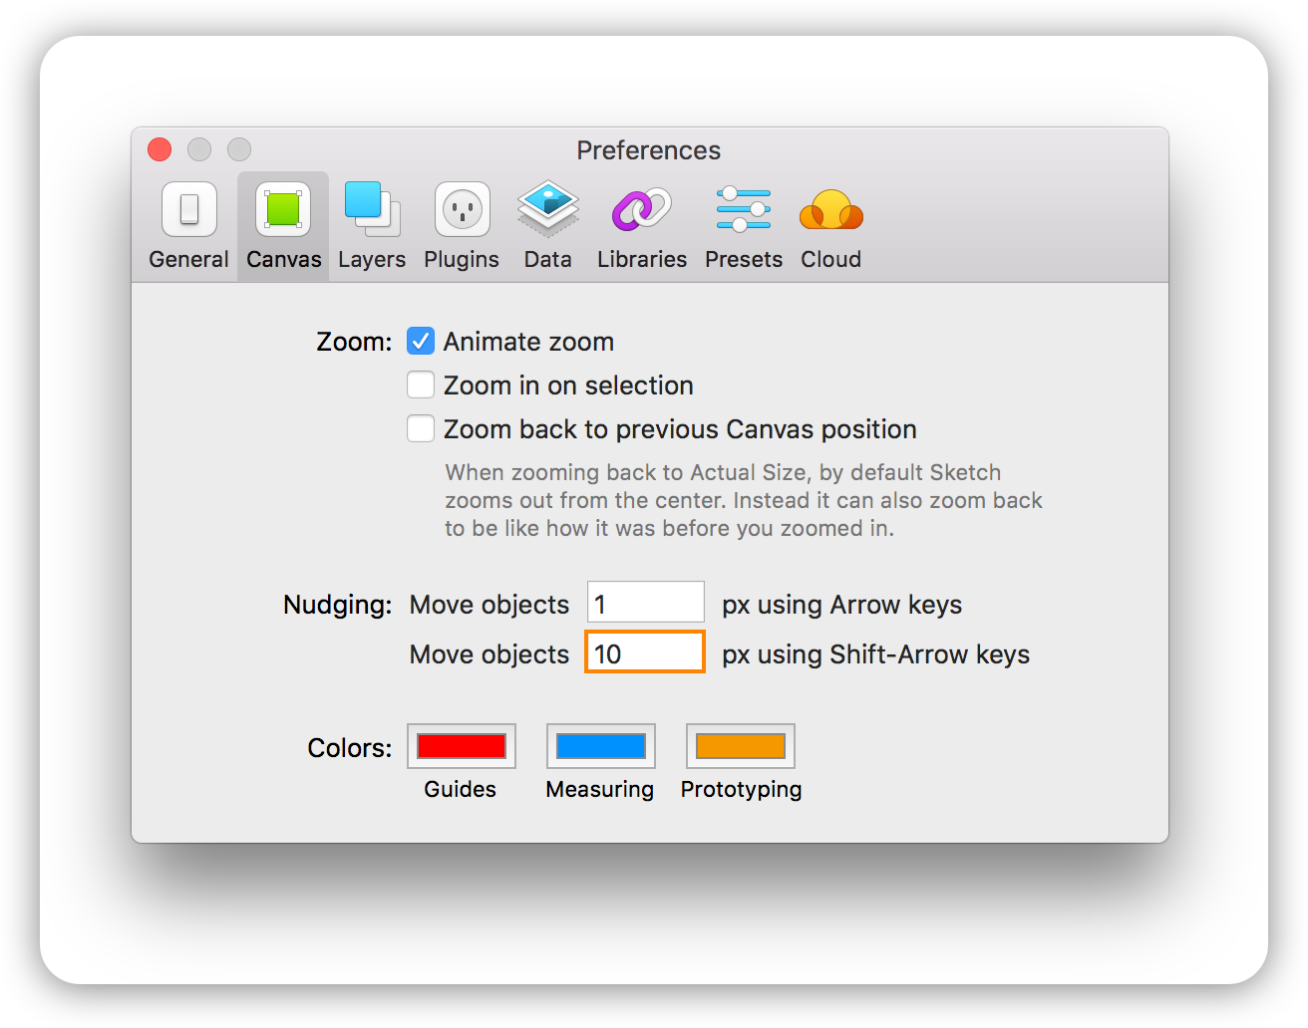The width and height of the screenshot is (1308, 1028).
Task: Click the Arrow keys nudge field
Action: pos(646,603)
